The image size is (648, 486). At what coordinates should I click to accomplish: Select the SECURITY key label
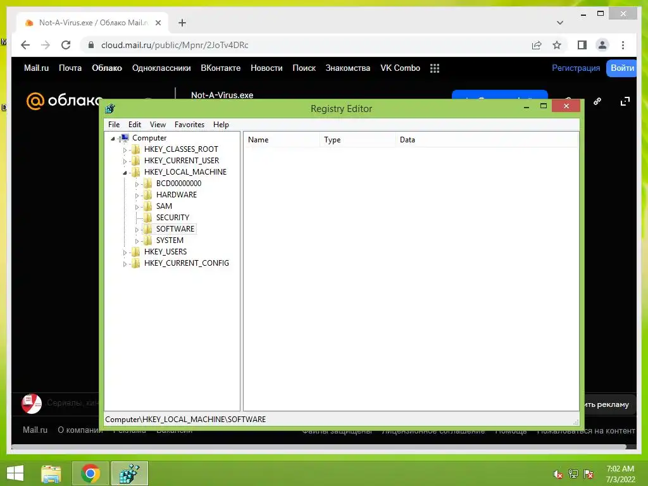(x=172, y=218)
